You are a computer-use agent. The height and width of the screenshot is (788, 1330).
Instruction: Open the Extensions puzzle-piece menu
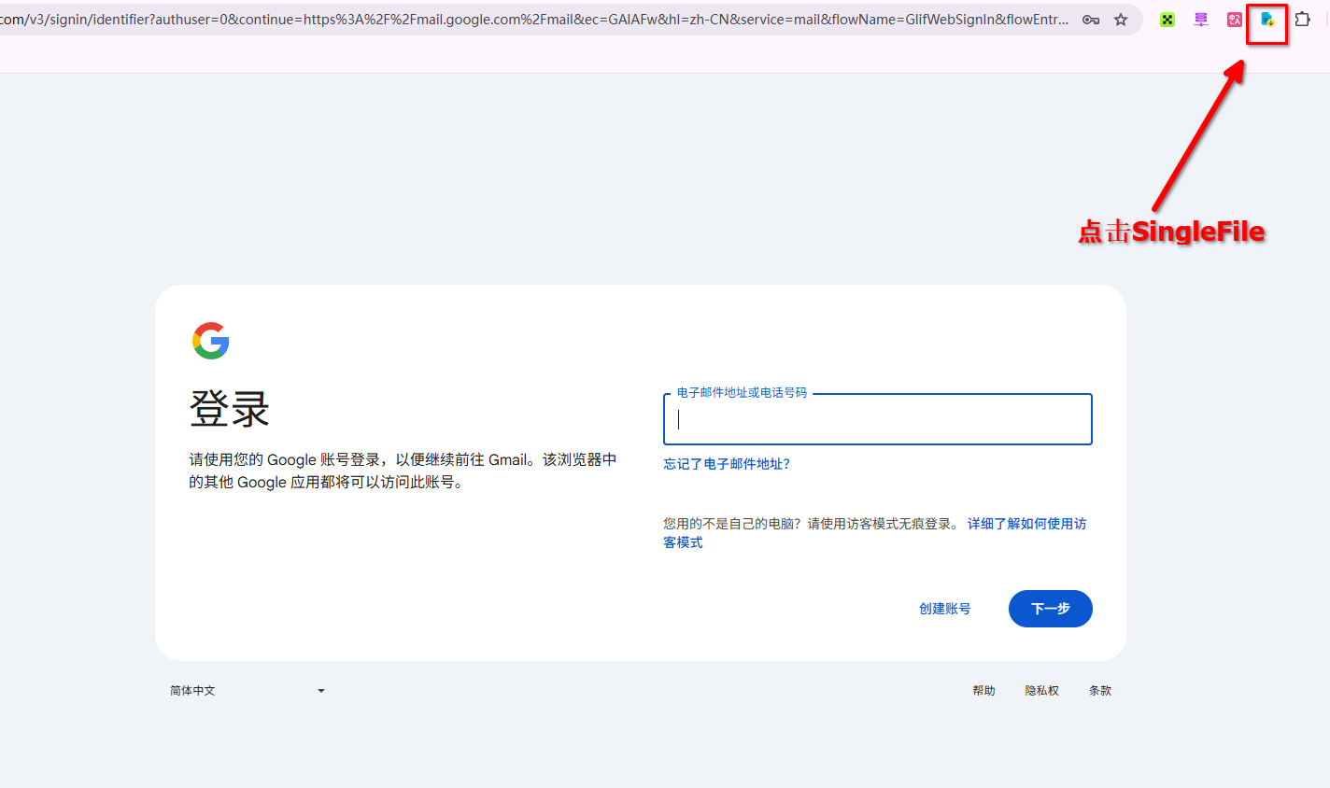click(1302, 20)
